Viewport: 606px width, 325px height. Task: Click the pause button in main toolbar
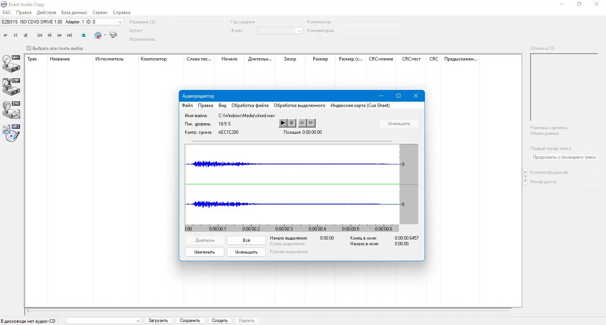pos(16,35)
